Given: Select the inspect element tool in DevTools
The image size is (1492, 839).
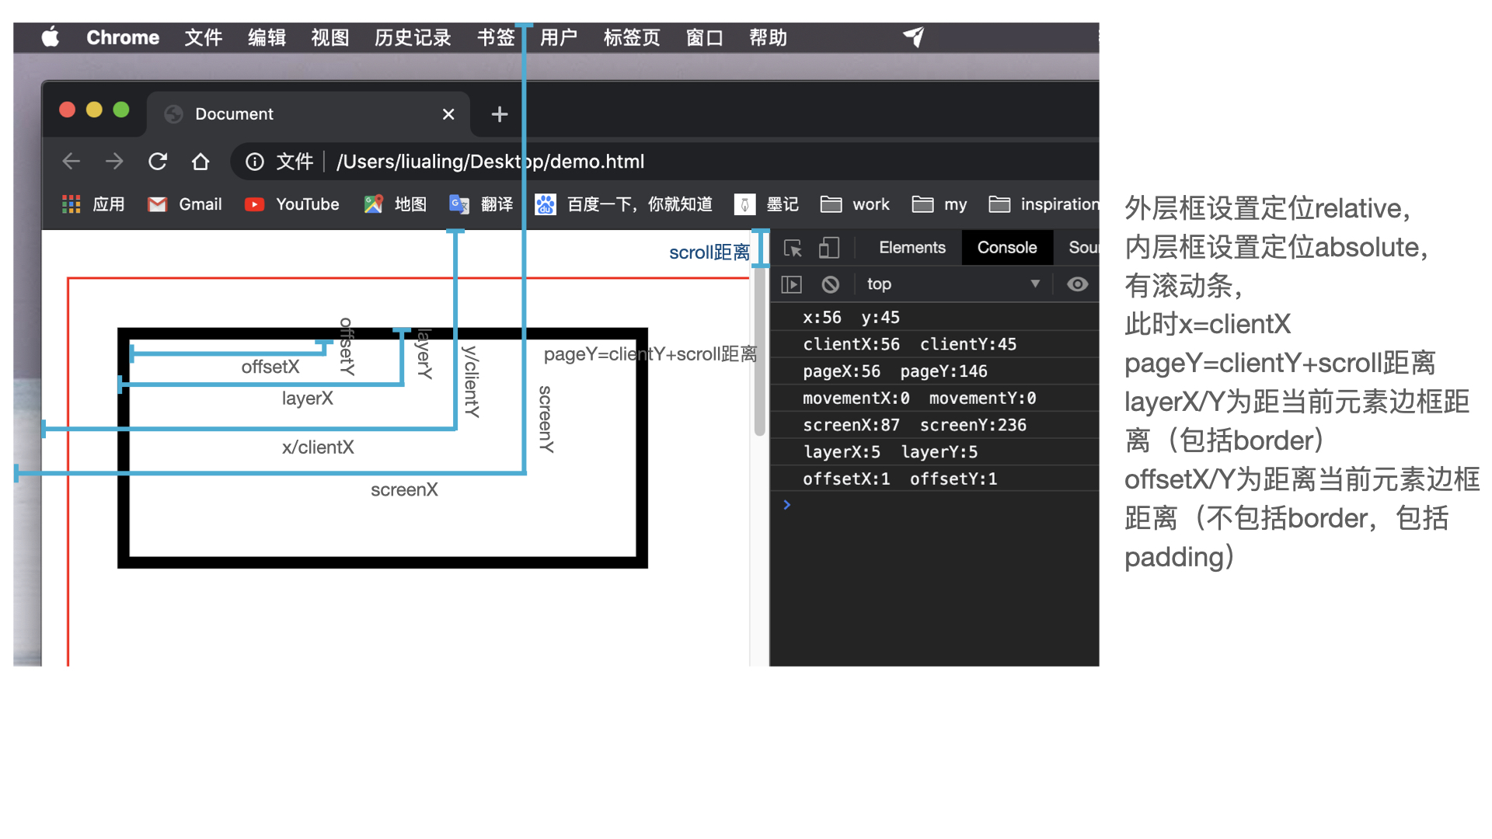Looking at the screenshot, I should pyautogui.click(x=792, y=247).
